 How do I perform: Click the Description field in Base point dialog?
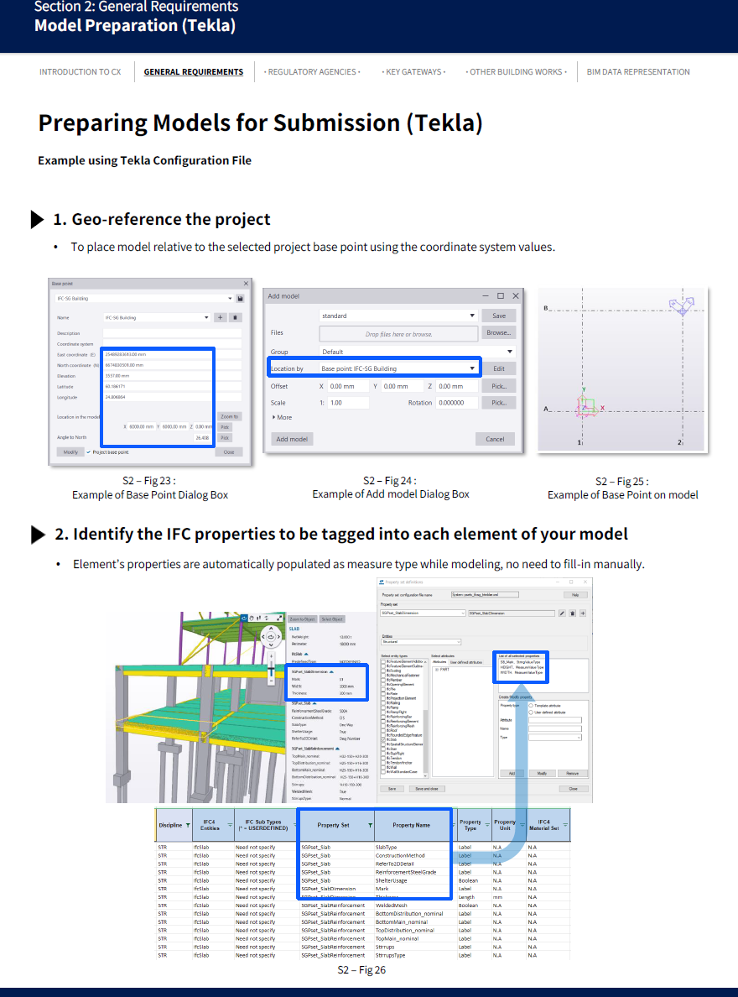172,333
